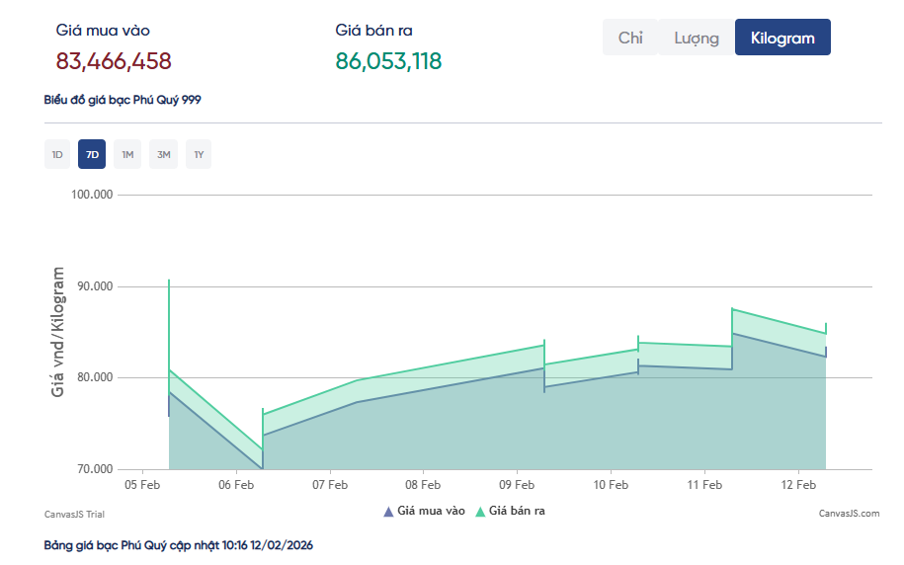Click the 05 Feb axis label

(142, 485)
